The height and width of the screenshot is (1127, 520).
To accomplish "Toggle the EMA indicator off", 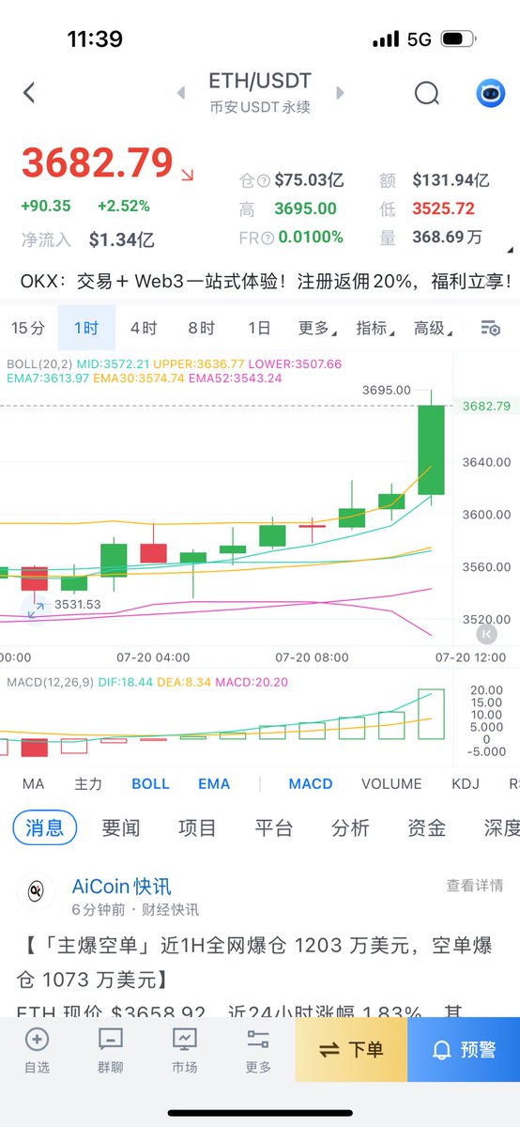I will point(214,783).
